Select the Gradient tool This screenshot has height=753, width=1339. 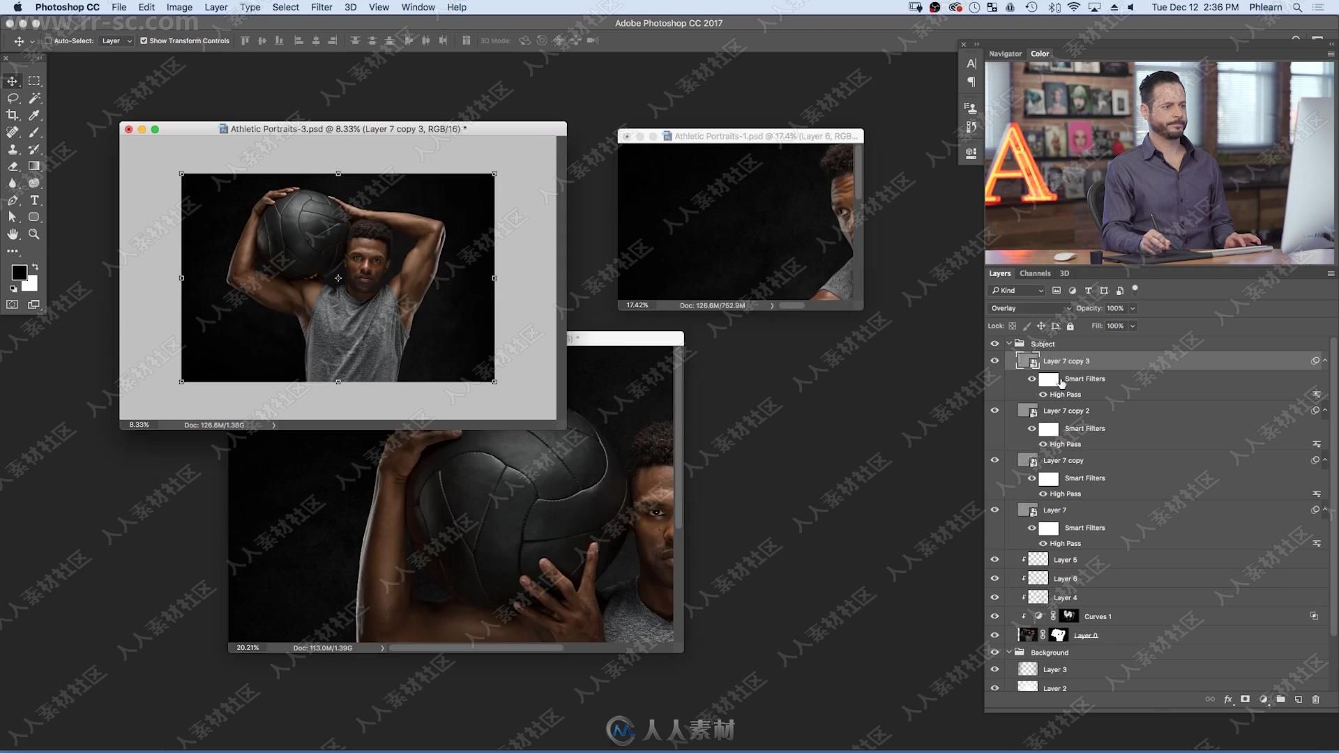[x=34, y=166]
